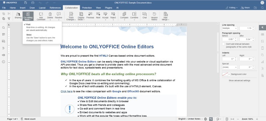Click the Copy icon

(4, 14)
